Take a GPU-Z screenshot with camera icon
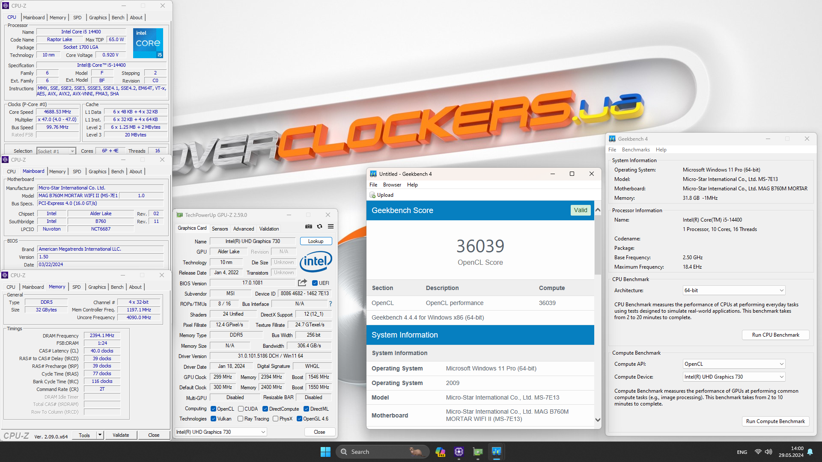 (x=308, y=226)
